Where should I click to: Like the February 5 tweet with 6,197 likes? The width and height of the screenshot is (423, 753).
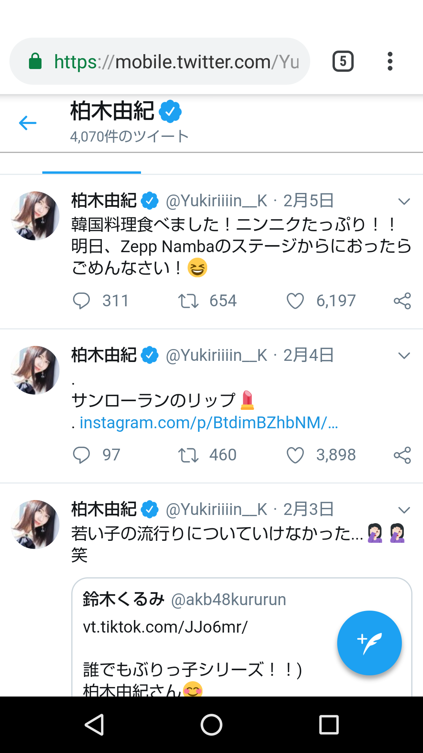pyautogui.click(x=295, y=301)
